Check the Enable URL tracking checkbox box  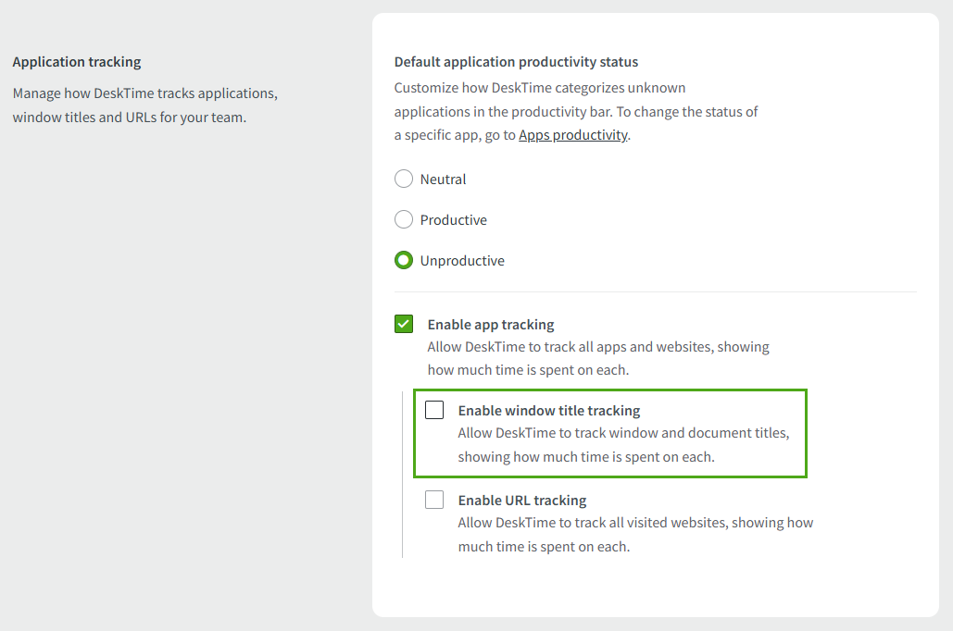tap(434, 500)
